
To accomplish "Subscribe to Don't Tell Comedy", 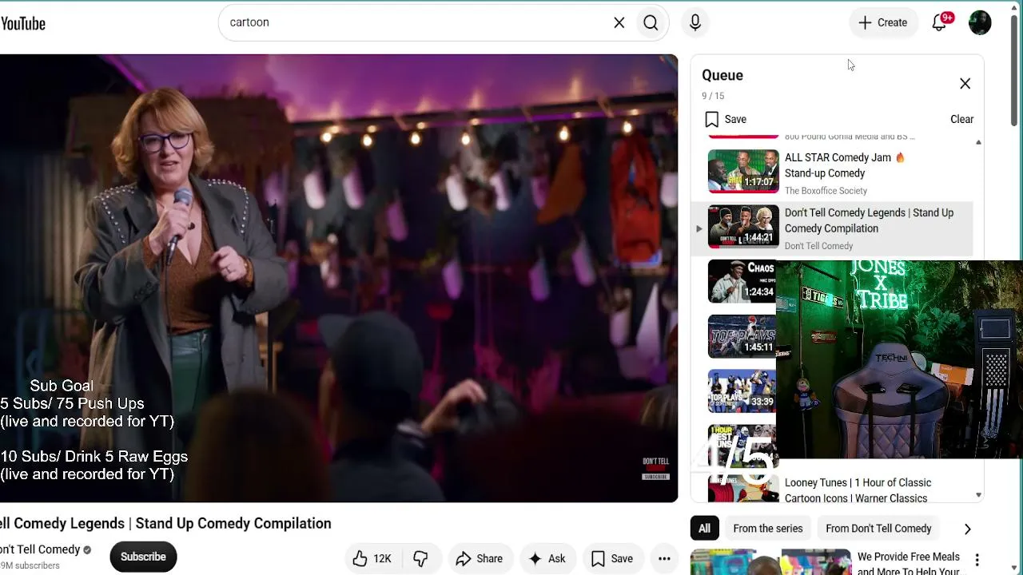I will pyautogui.click(x=143, y=557).
